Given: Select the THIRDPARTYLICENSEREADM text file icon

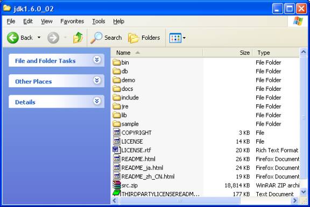Looking at the screenshot, I should (117, 193).
